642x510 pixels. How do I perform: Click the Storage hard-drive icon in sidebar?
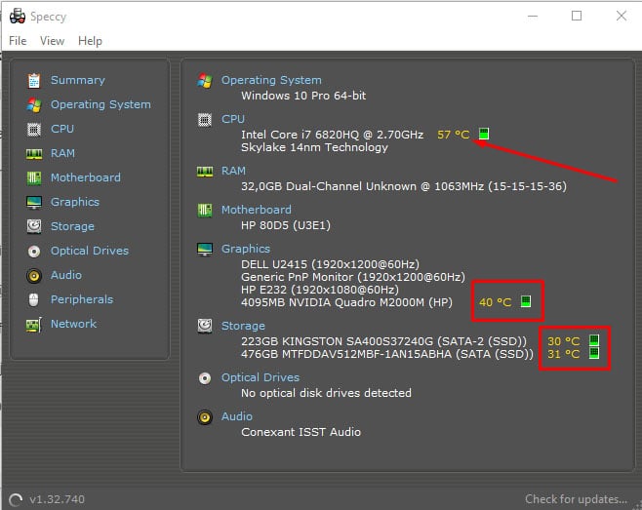point(34,226)
